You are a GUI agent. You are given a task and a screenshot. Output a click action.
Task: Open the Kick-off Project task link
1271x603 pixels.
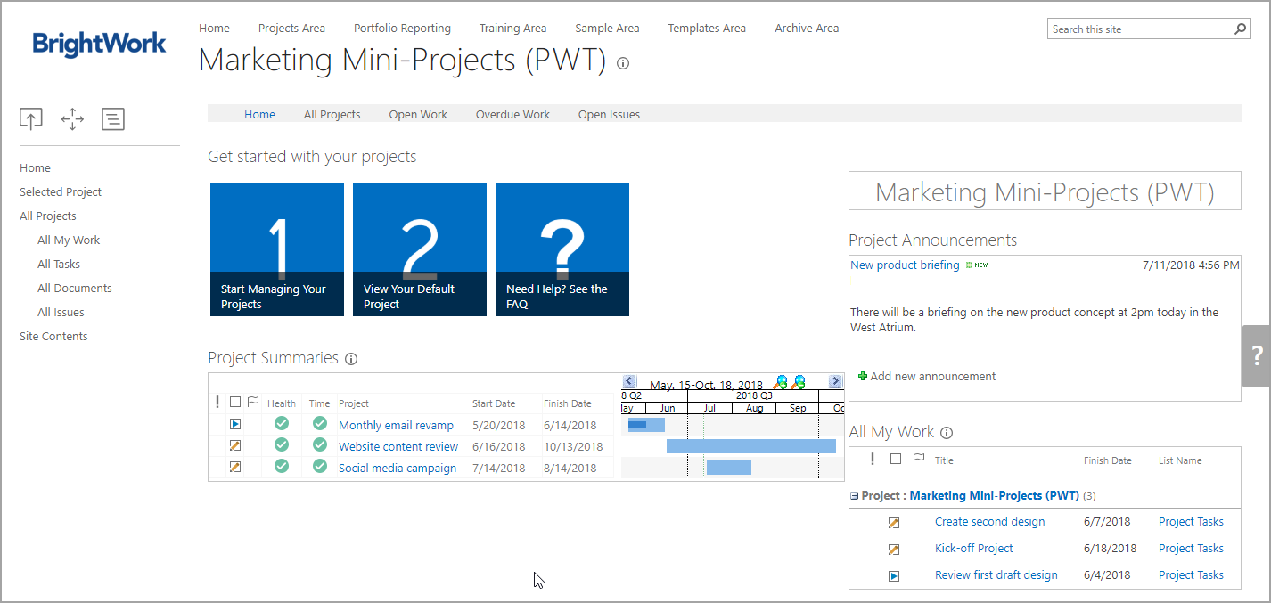[973, 549]
